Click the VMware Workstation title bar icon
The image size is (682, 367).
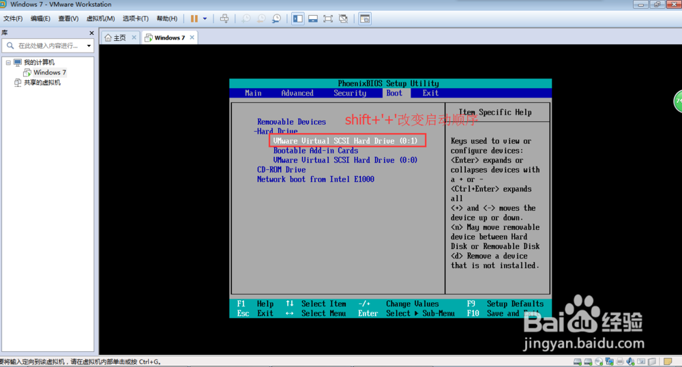coord(3,4)
